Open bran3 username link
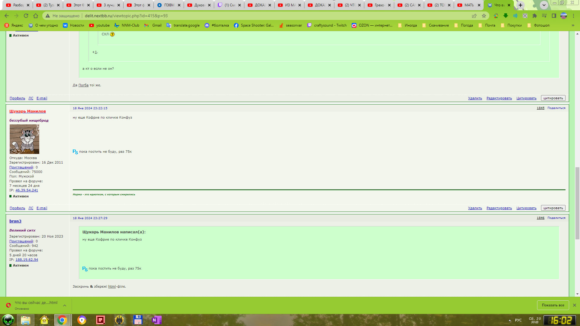Viewport: 580px width, 326px height. (x=15, y=221)
